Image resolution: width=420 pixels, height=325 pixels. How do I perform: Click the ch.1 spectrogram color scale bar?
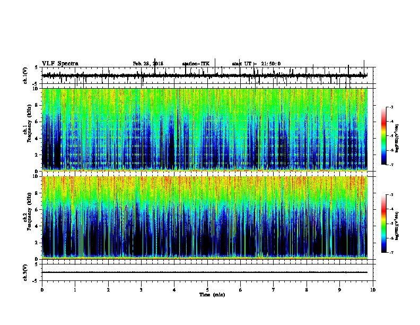click(x=384, y=136)
